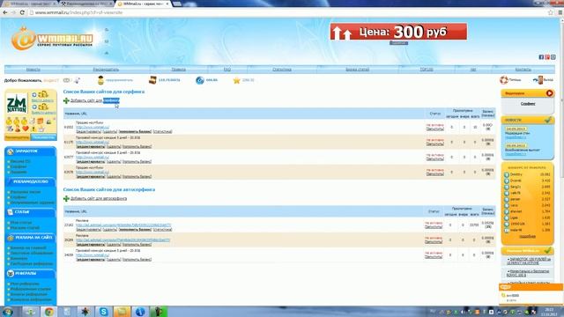Screen dimensions: 564x317
Task: Click the подробнее link under the contest ranking
Action: (x=527, y=237)
